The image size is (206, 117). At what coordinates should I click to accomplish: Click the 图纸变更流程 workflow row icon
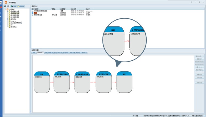pos(33,15)
